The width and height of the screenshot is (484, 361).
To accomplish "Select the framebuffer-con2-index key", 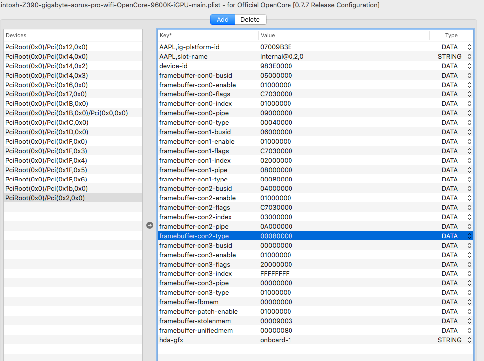I will (x=195, y=217).
